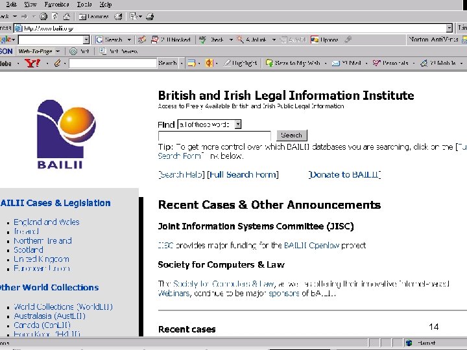This screenshot has height=350, width=467.
Task: Open the Help menu
Action: 106,5
